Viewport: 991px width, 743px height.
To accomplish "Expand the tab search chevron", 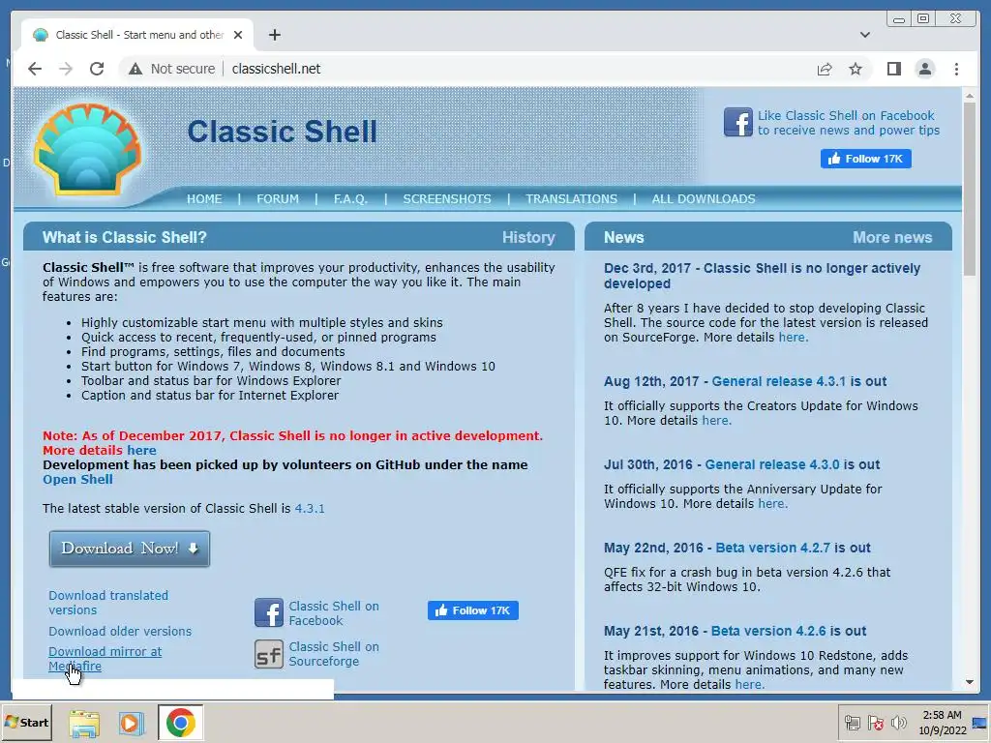I will (864, 35).
